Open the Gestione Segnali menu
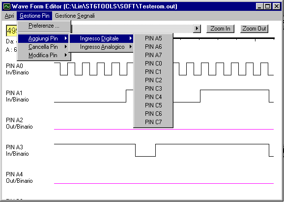The width and height of the screenshot is (284, 202). pyautogui.click(x=75, y=16)
